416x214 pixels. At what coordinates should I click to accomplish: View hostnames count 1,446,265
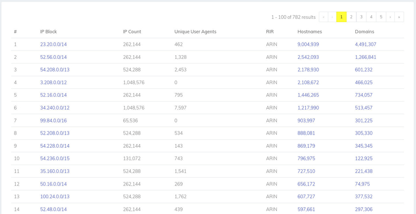(x=308, y=95)
